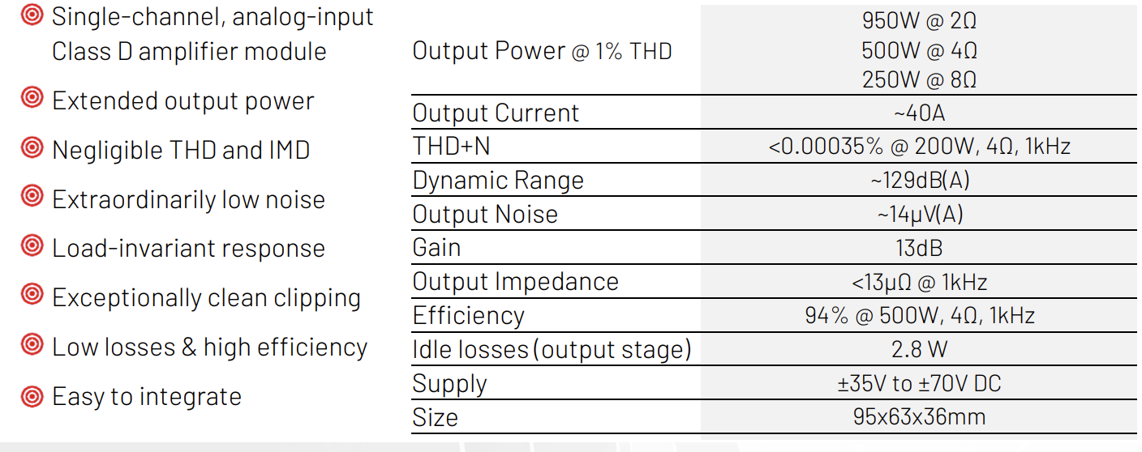The width and height of the screenshot is (1142, 452).
Task: Click the Output Impedance label
Action: (x=515, y=282)
